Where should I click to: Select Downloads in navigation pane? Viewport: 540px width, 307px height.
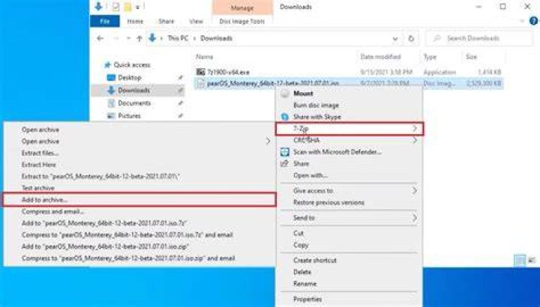point(133,91)
